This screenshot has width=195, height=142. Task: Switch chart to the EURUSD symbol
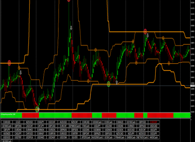tap(7, 122)
